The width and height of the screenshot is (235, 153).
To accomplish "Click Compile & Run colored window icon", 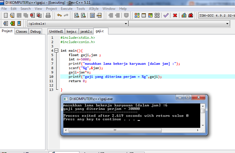I will click(150, 15).
